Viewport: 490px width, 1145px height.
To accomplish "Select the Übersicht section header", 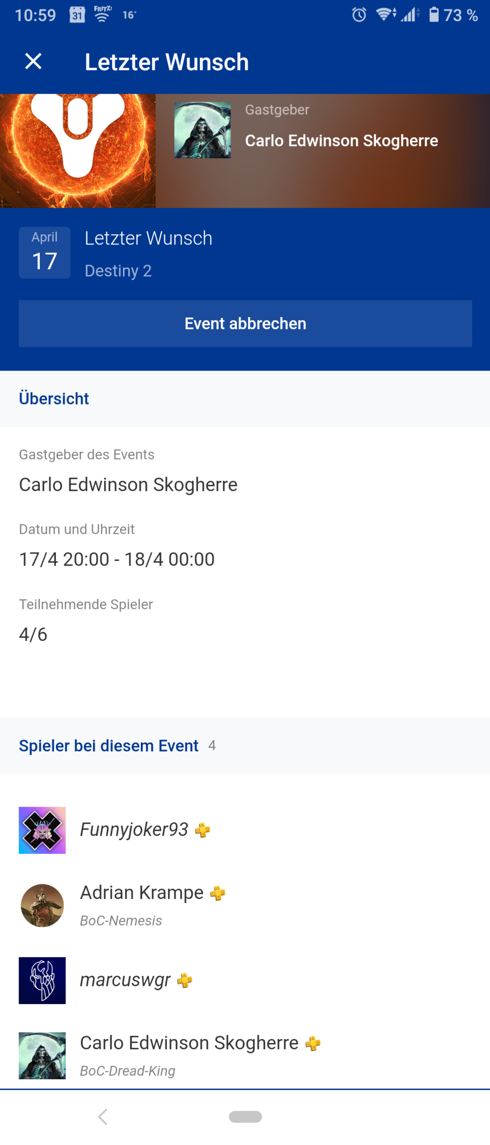I will tap(54, 398).
